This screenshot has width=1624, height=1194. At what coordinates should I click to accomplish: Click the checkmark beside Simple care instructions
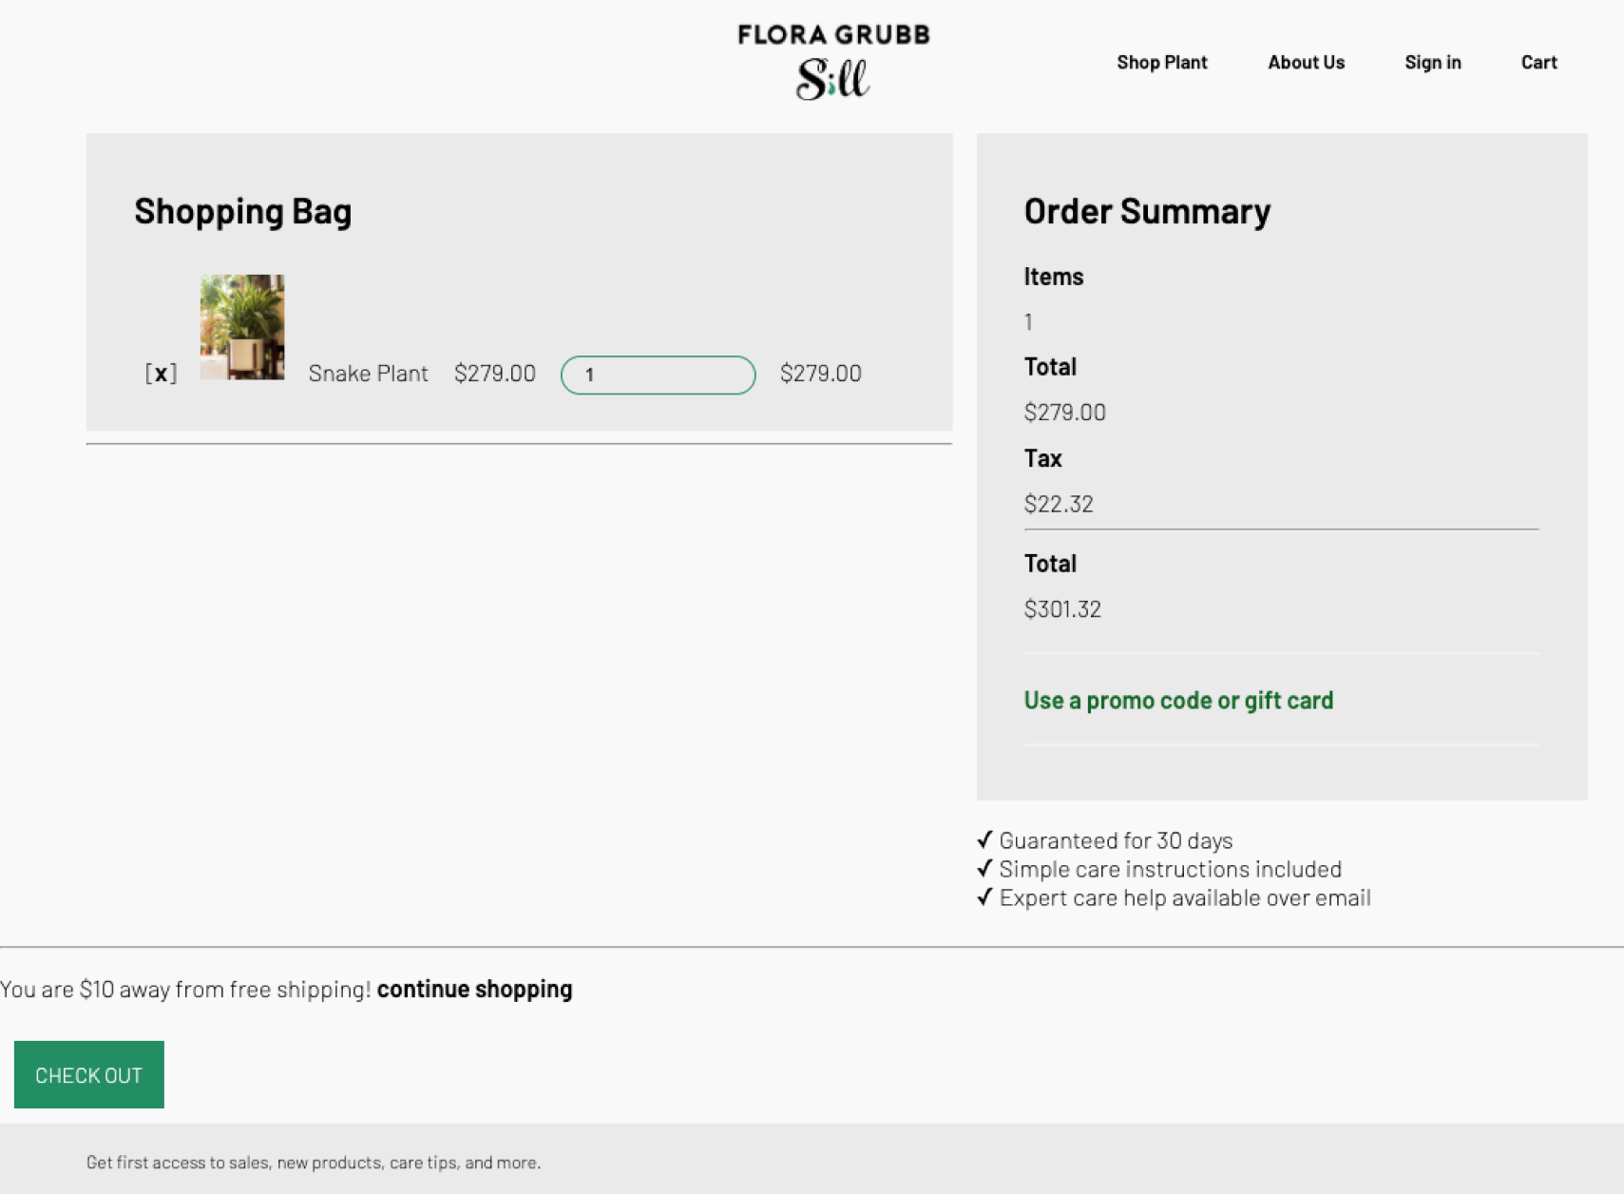tap(984, 869)
